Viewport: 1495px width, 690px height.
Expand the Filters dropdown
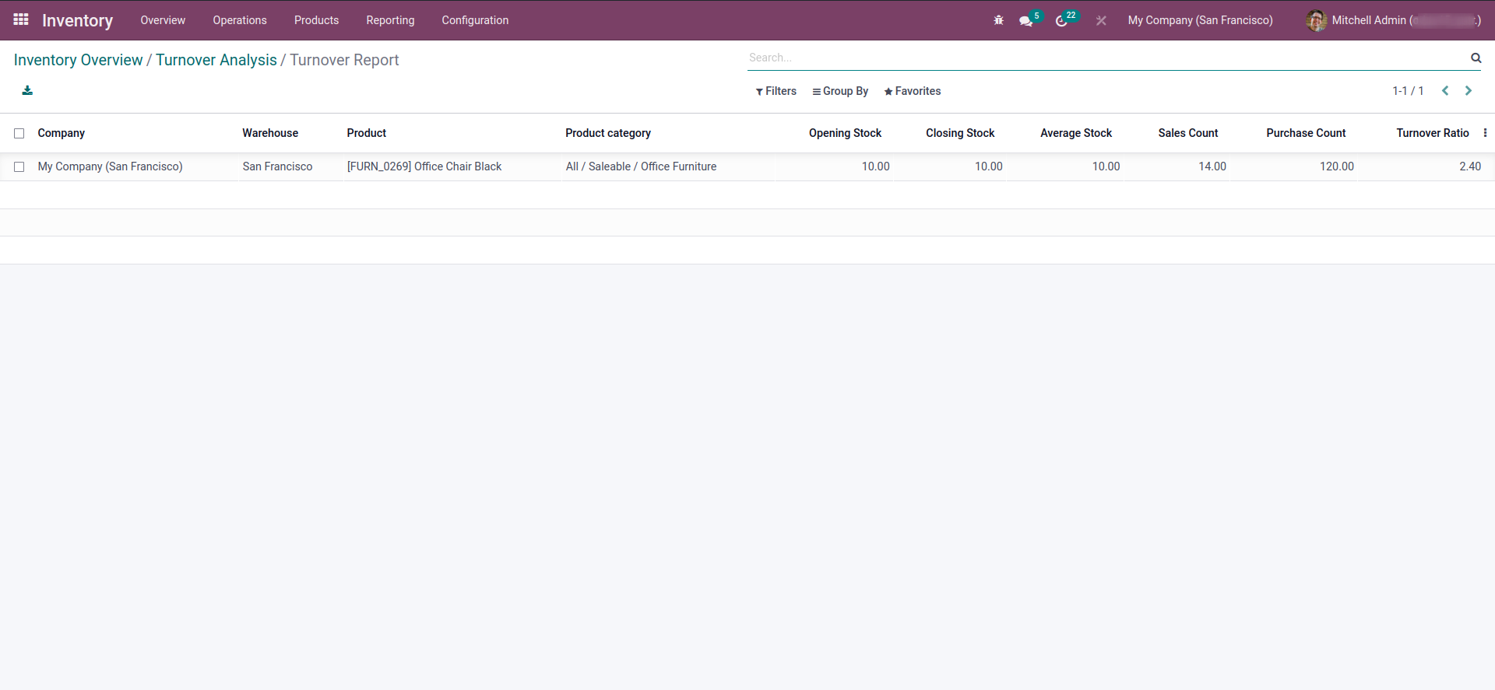(776, 91)
